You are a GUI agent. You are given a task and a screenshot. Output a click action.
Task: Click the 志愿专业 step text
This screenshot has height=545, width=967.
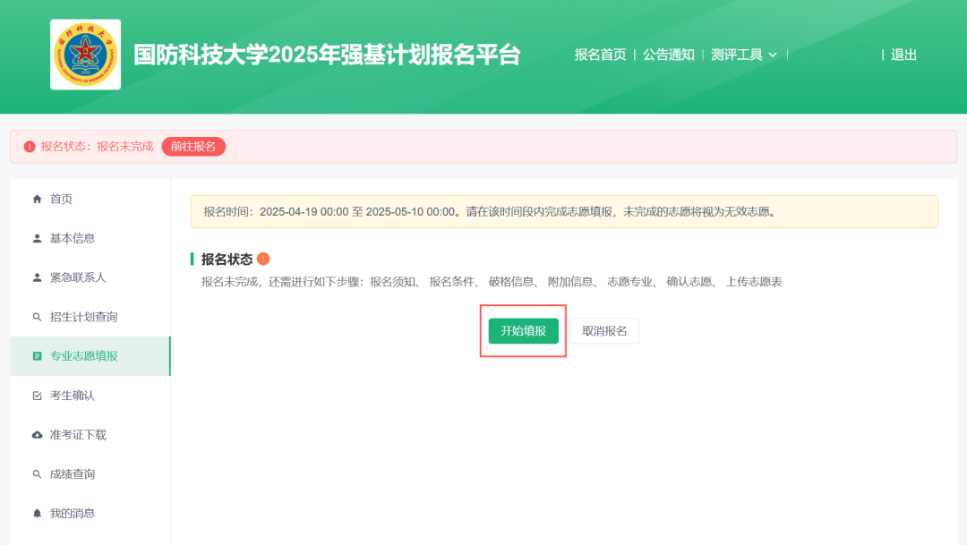tap(629, 282)
